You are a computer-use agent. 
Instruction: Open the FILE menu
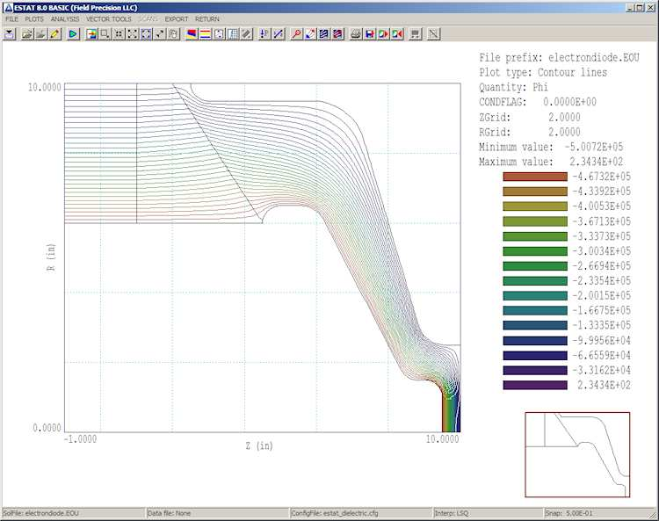[x=11, y=18]
